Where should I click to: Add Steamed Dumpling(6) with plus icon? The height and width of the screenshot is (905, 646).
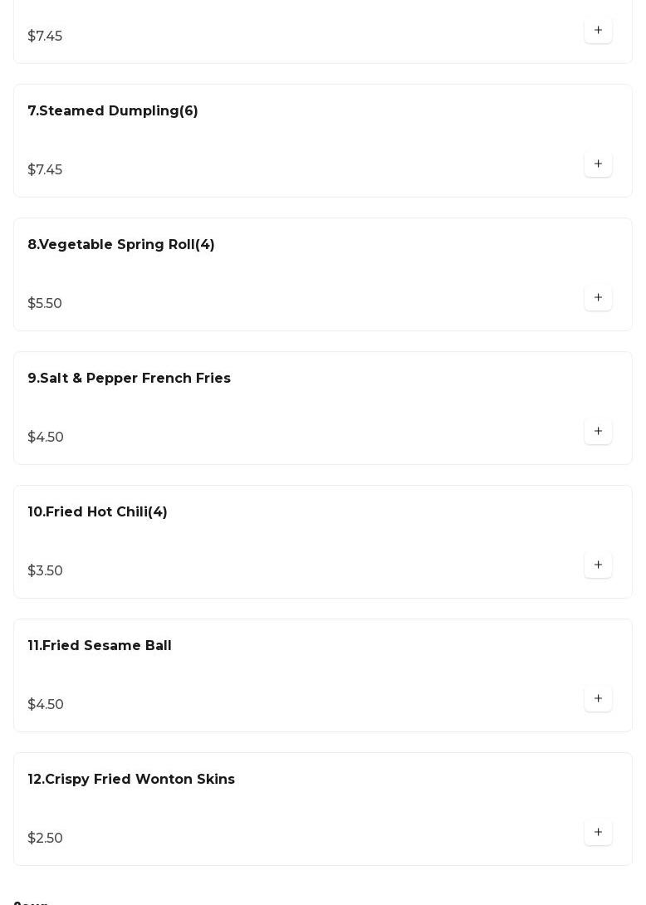pos(598,164)
